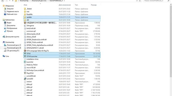Click the Launcher application icon
Screen dimensions: 172x96
(x=25, y=62)
